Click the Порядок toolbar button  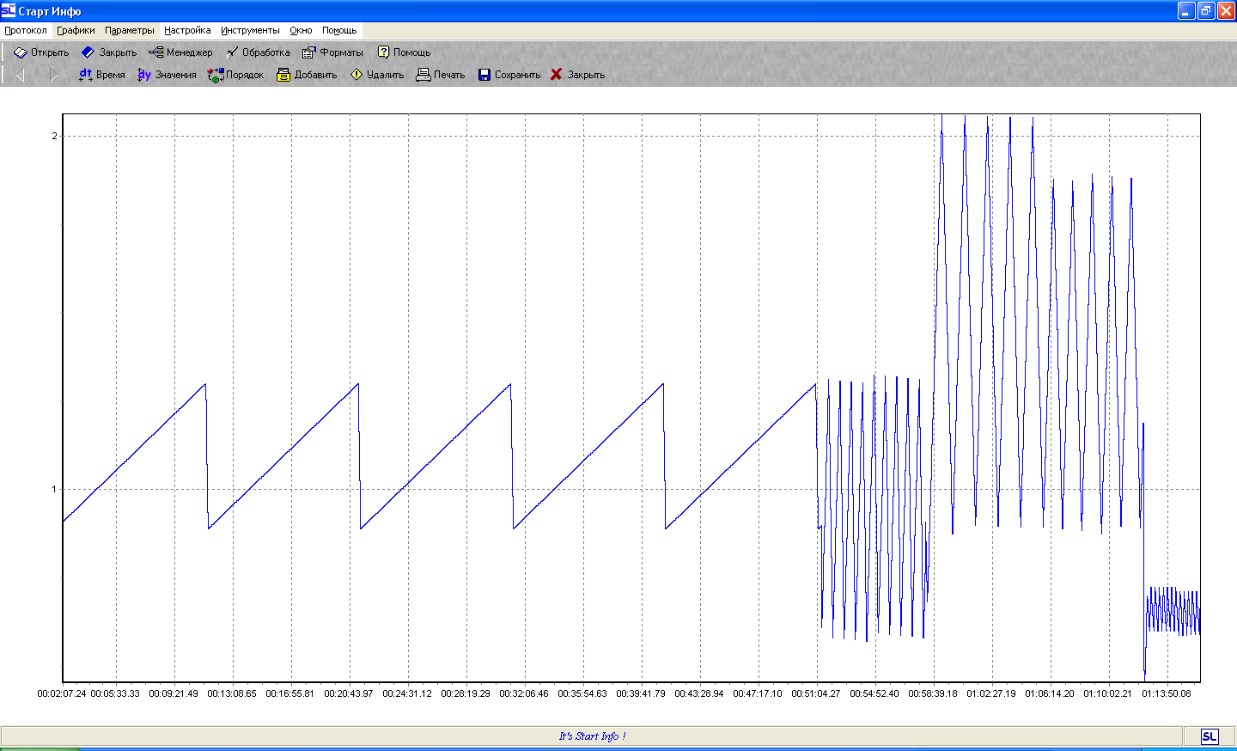pyautogui.click(x=236, y=75)
